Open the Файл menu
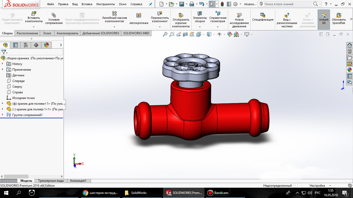This screenshot has width=353, height=198. pyautogui.click(x=51, y=4)
